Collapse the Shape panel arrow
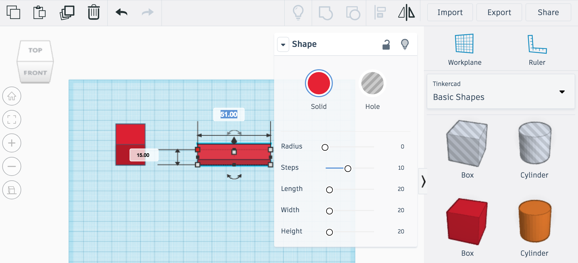The height and width of the screenshot is (263, 578). click(x=283, y=44)
